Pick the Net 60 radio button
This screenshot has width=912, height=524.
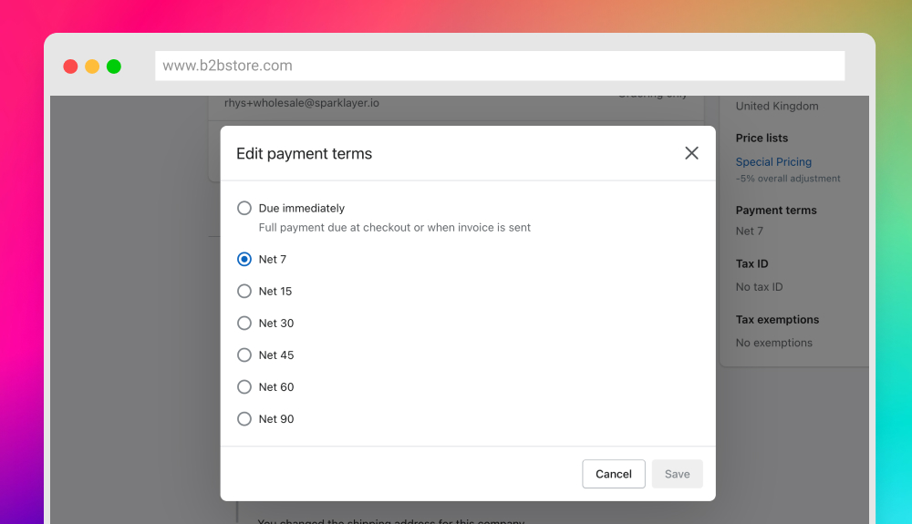tap(244, 387)
